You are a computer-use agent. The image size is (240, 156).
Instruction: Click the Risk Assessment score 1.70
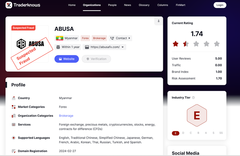tap(219, 78)
